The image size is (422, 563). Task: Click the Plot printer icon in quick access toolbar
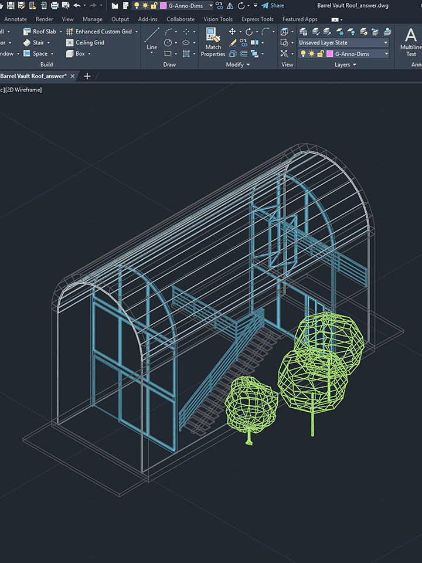[x=55, y=6]
